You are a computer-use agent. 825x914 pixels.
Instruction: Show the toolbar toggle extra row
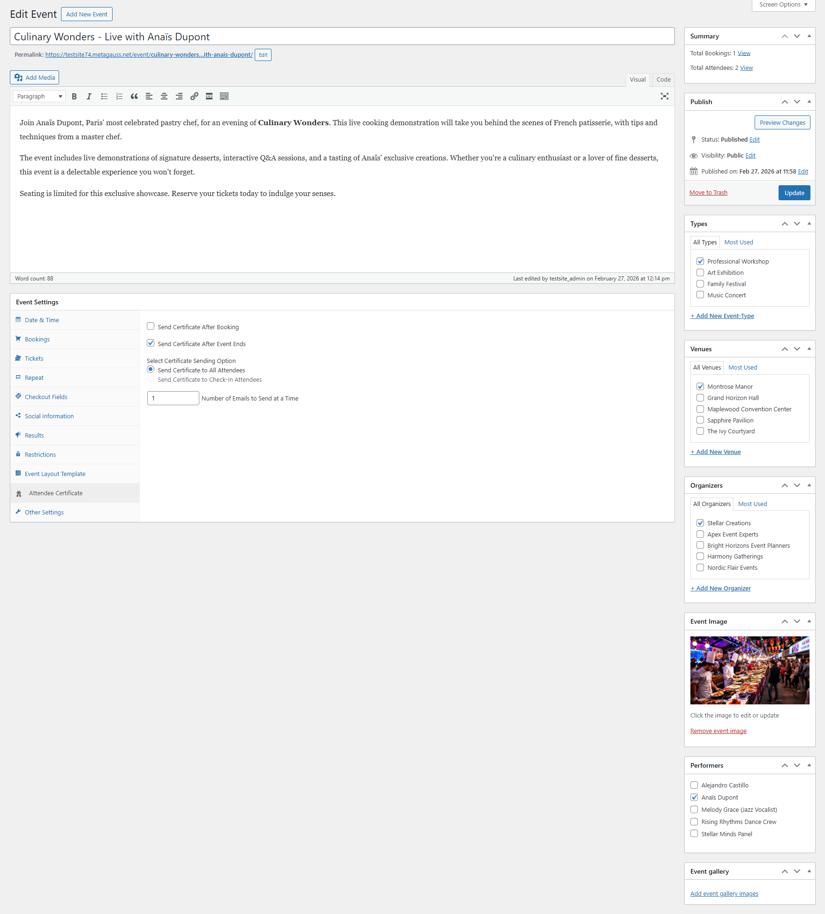click(224, 96)
